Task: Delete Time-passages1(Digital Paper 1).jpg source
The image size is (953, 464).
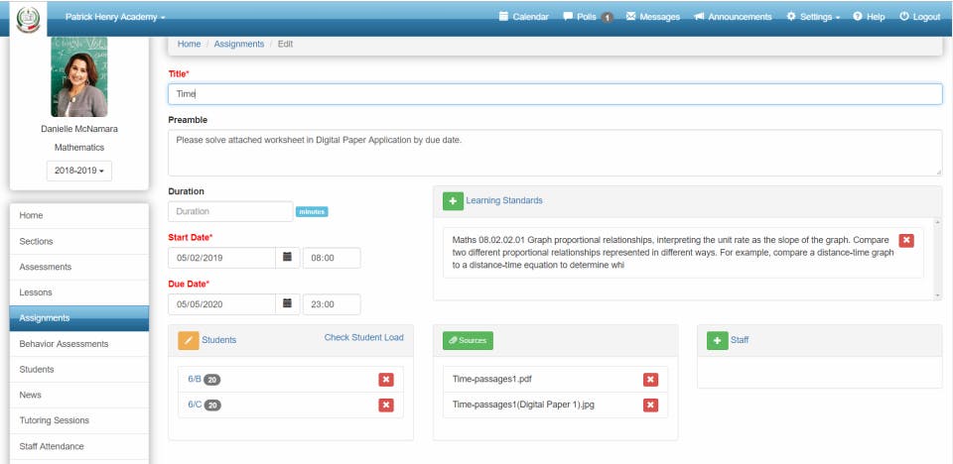Action: (x=650, y=406)
